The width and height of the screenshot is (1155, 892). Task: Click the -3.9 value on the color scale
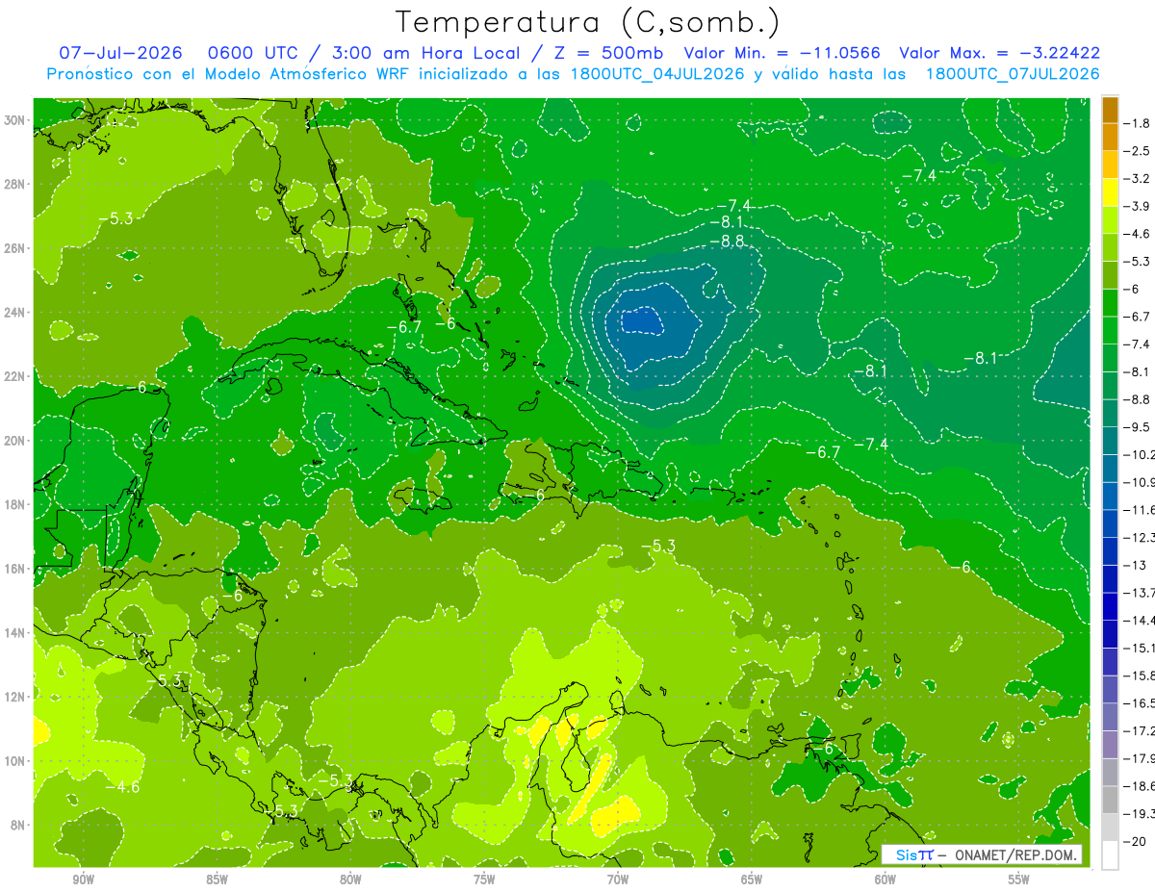pos(1137,206)
